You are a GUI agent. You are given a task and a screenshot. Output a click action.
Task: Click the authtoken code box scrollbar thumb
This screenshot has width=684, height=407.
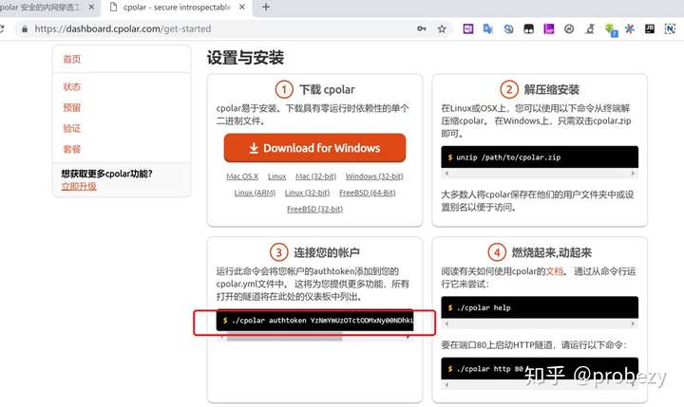284,337
